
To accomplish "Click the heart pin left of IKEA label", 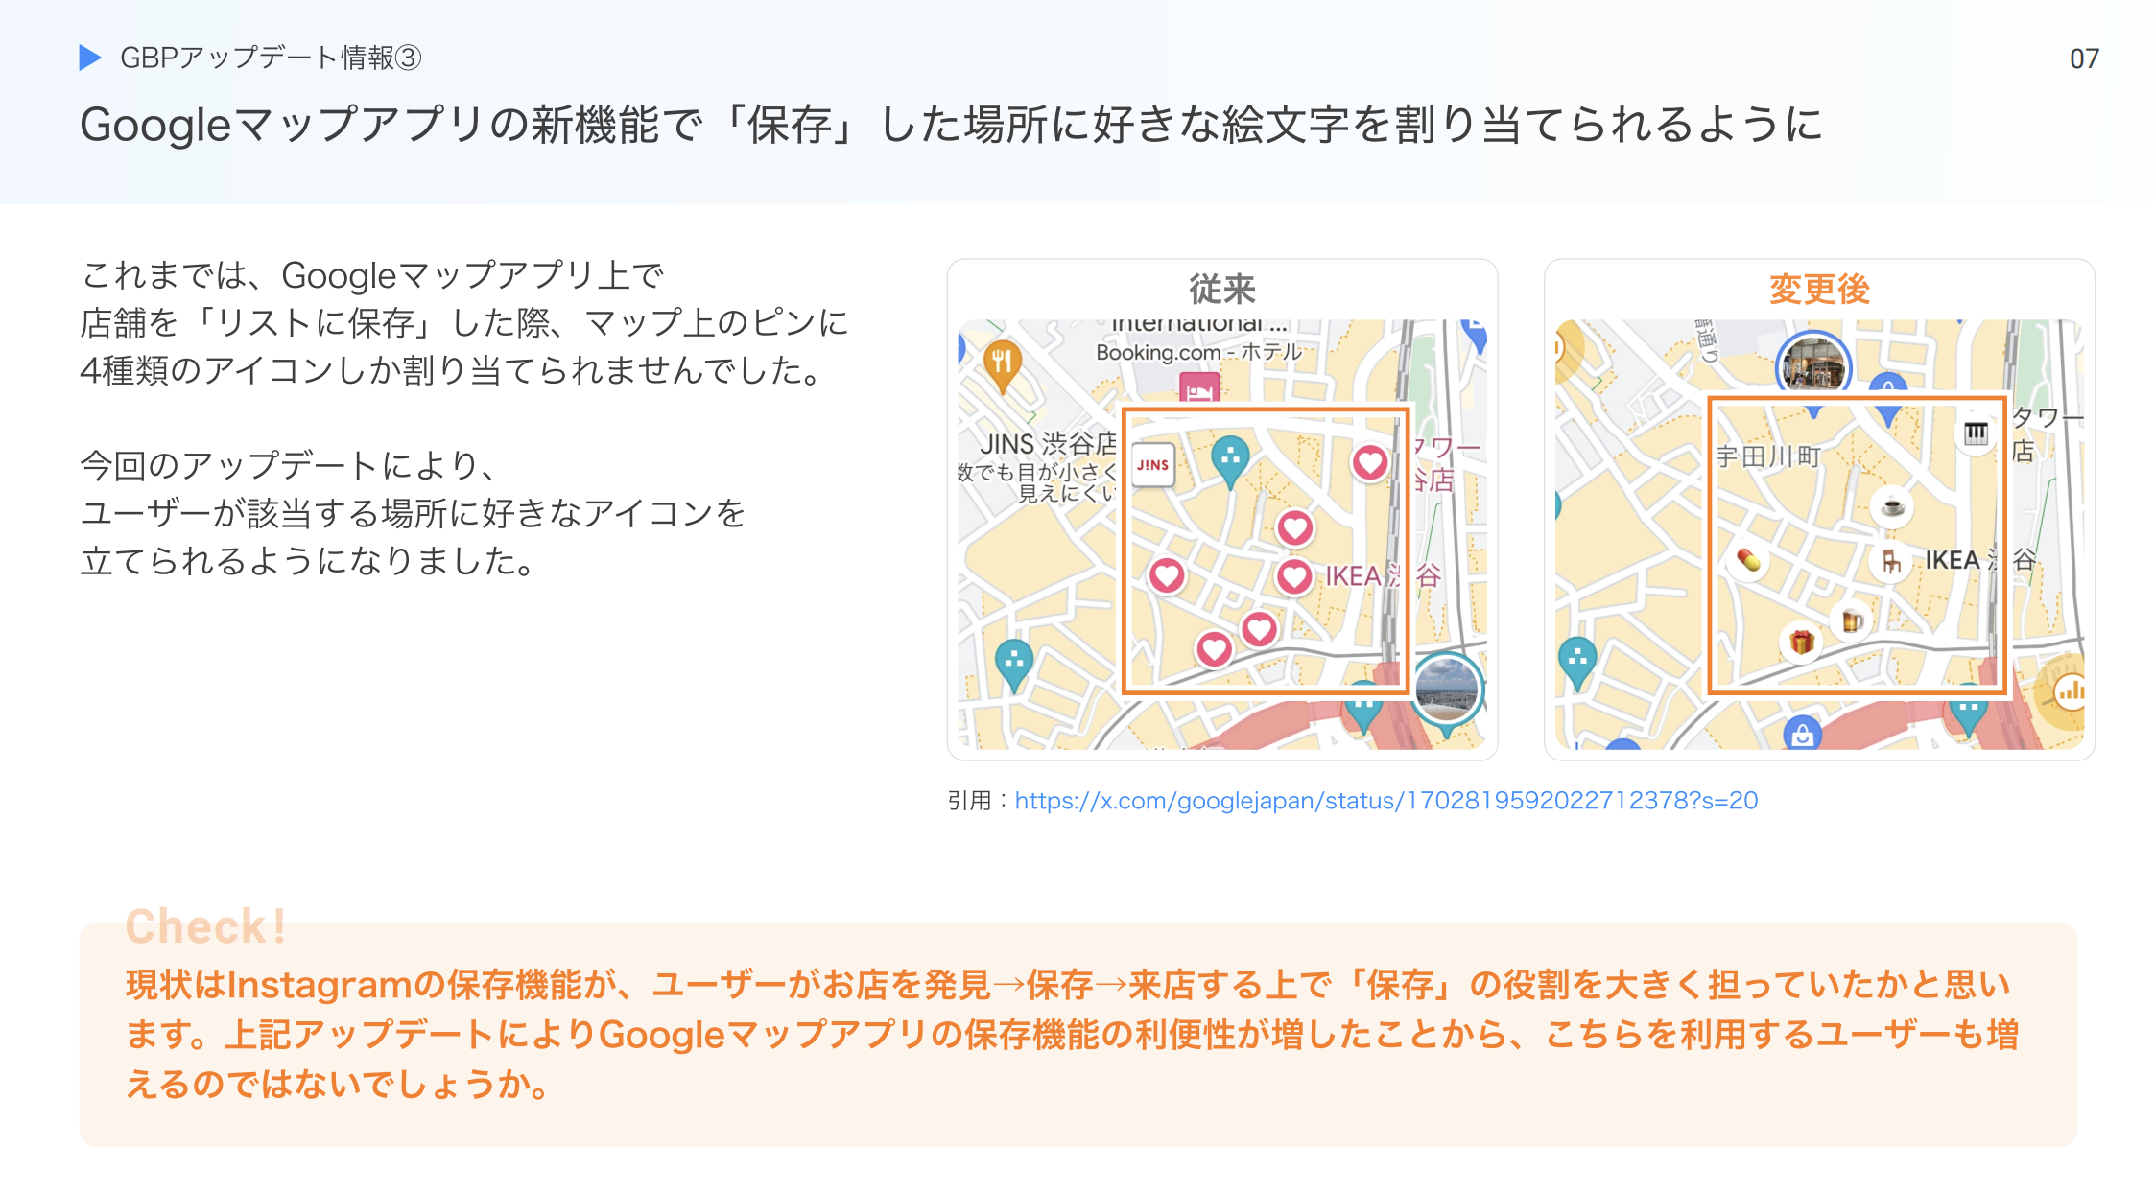I will (x=1294, y=576).
